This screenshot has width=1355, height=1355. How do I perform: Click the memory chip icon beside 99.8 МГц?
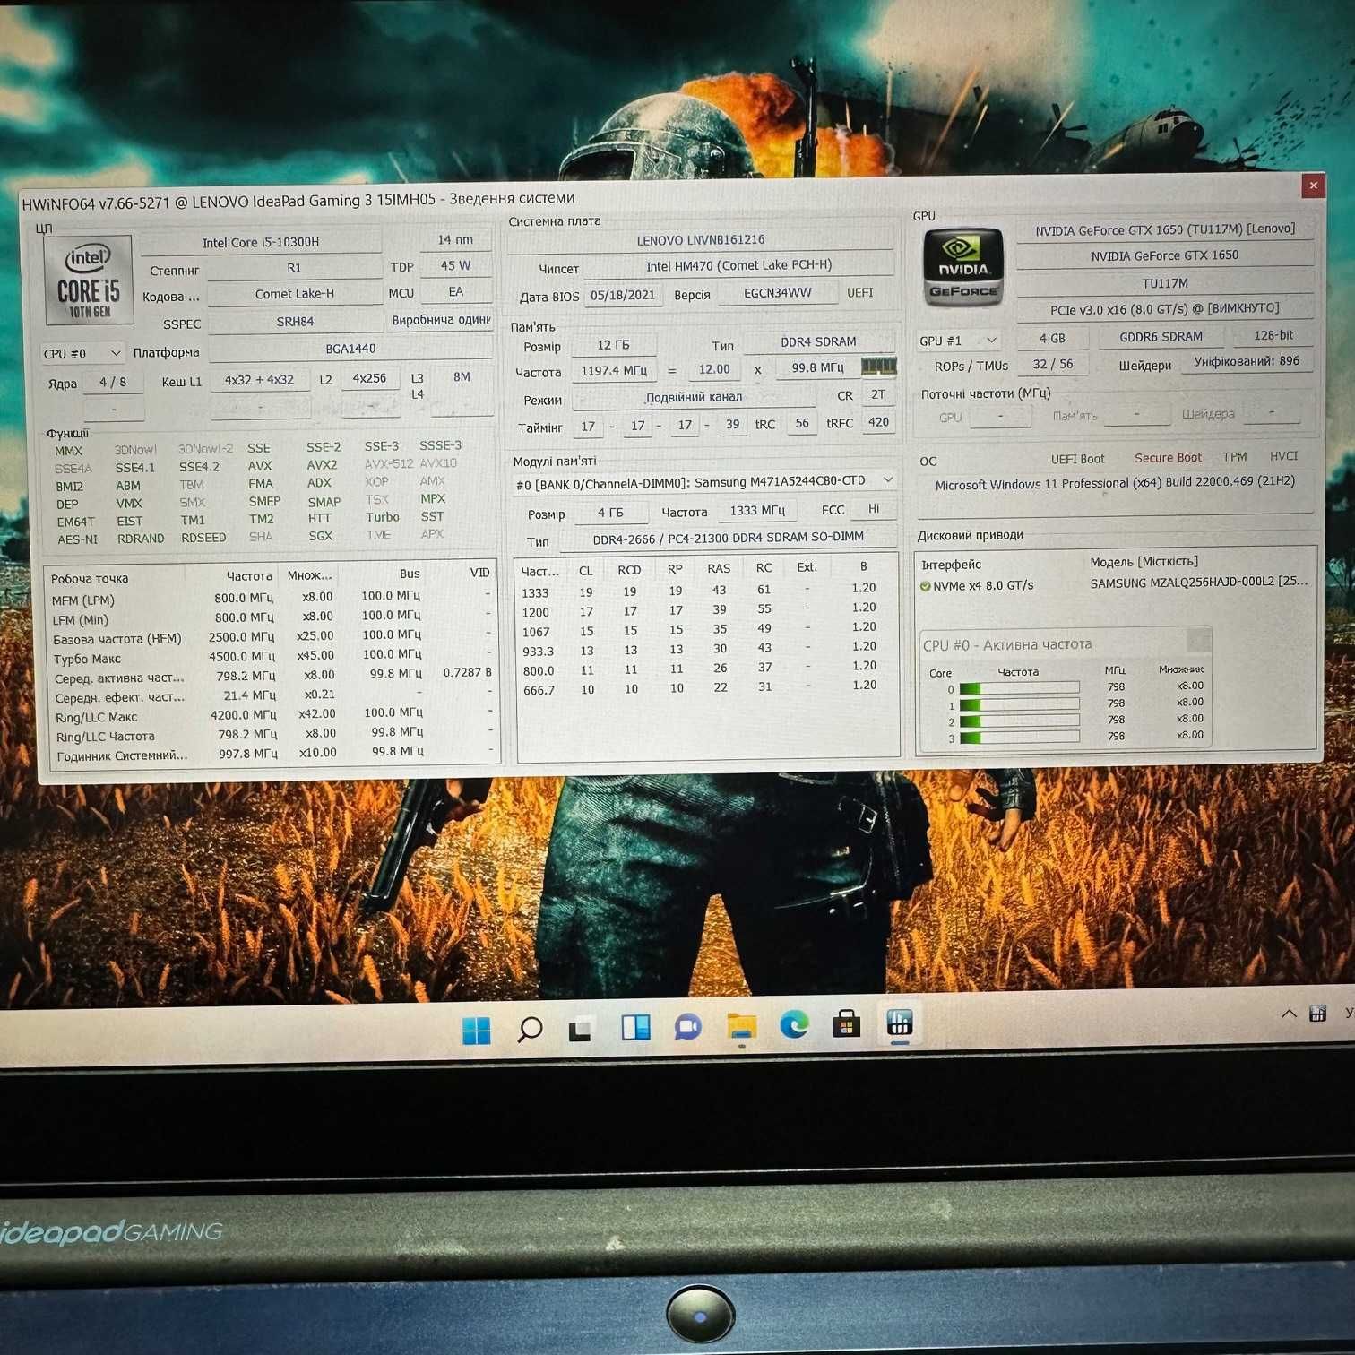[878, 366]
